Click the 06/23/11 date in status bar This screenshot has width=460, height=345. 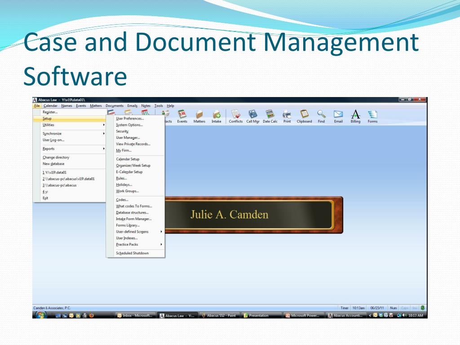tap(377, 308)
